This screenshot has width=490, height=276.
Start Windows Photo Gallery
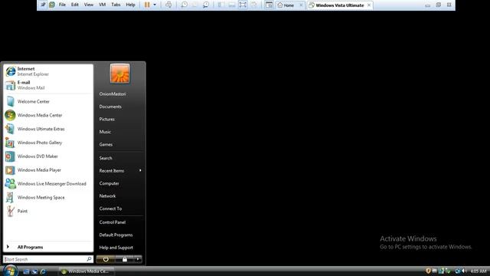(48, 143)
